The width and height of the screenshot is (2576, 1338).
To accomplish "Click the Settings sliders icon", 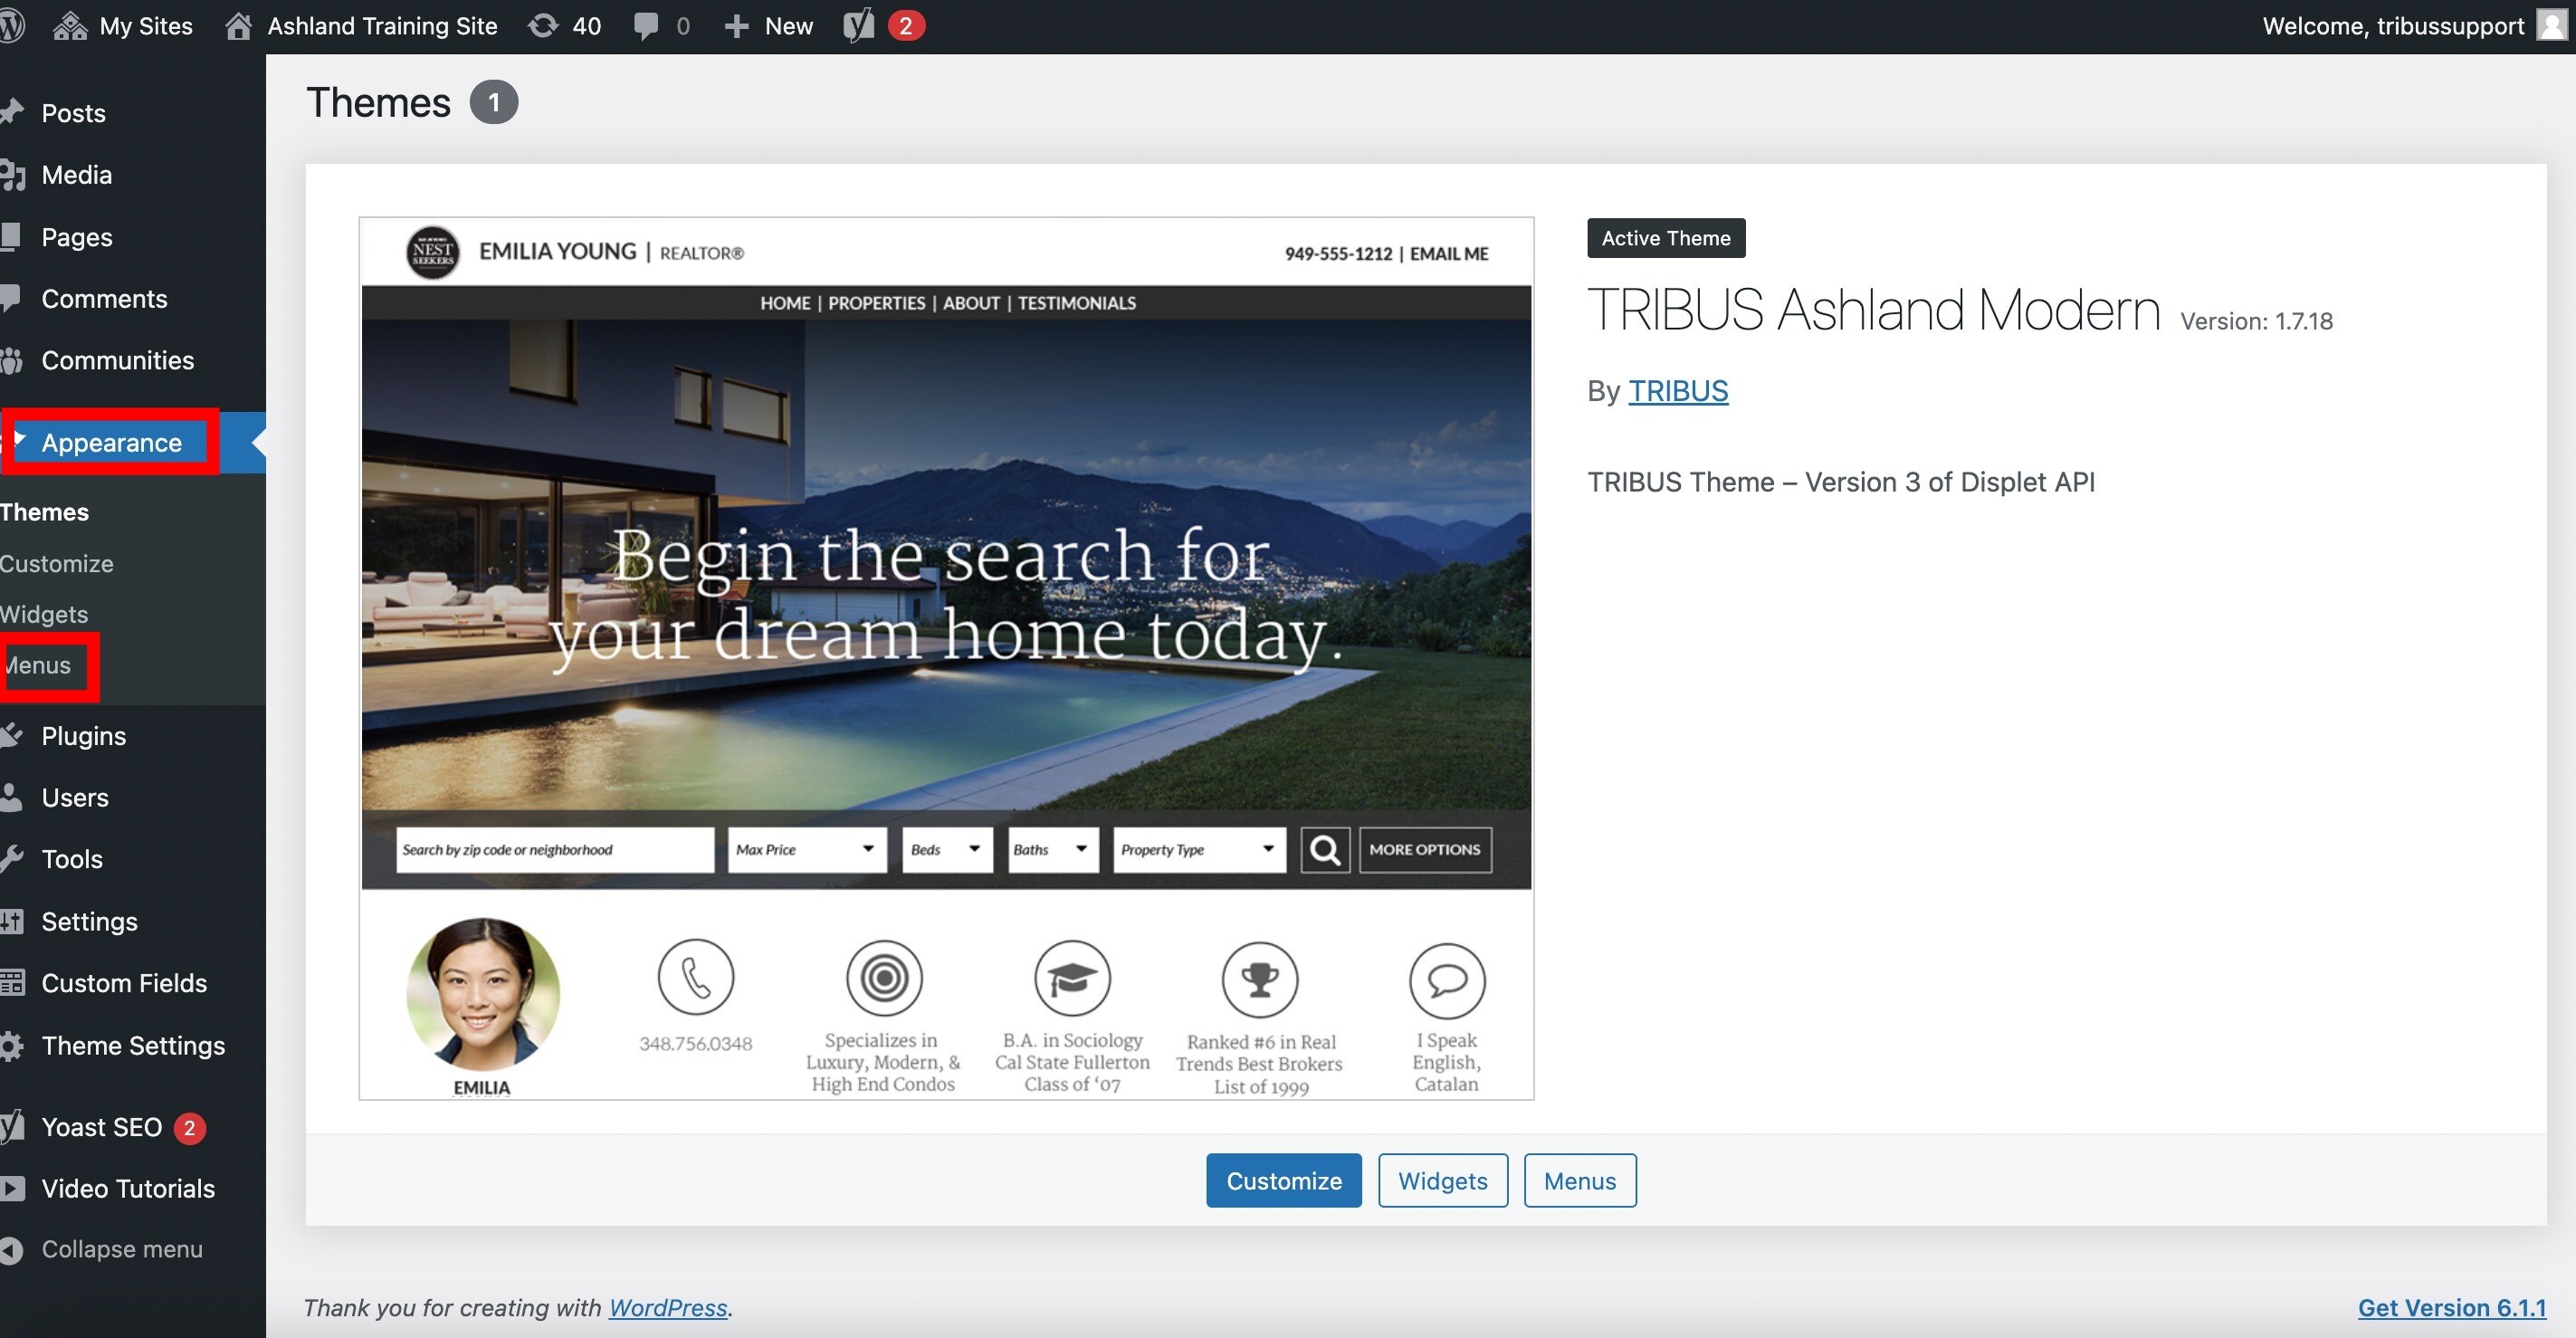I will 12,921.
